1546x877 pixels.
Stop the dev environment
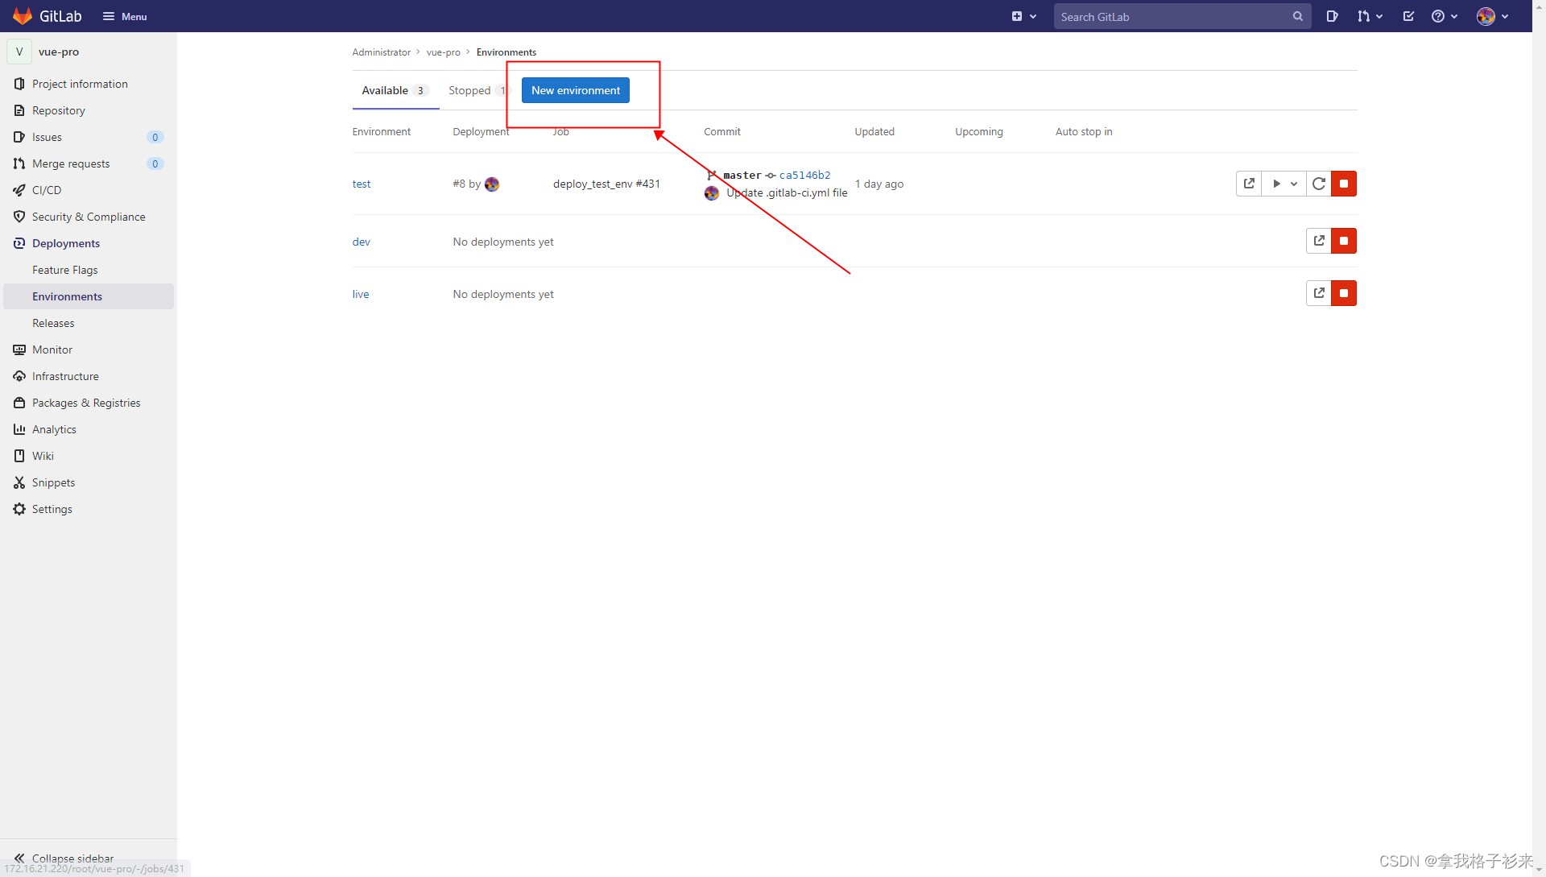pyautogui.click(x=1343, y=241)
